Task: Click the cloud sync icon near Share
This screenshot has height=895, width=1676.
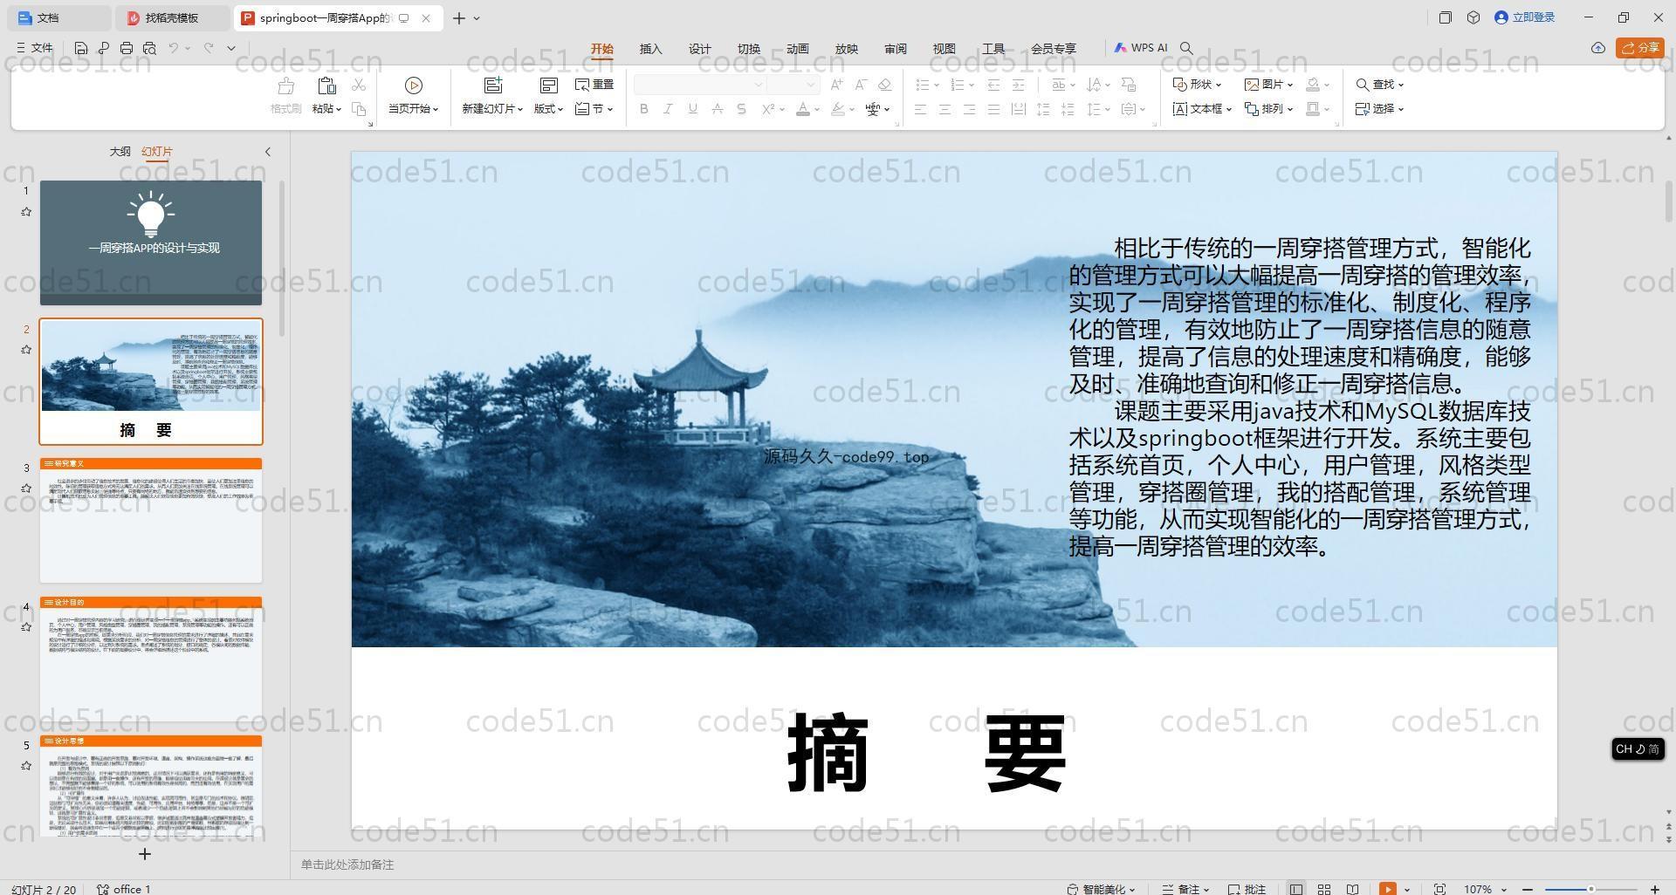Action: tap(1598, 48)
